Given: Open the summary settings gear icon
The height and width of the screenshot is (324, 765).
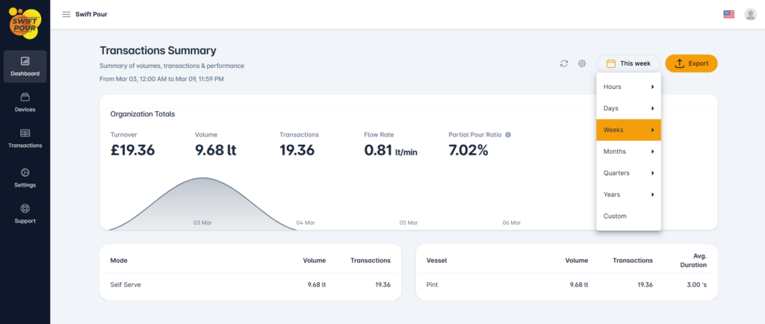Looking at the screenshot, I should pyautogui.click(x=582, y=63).
